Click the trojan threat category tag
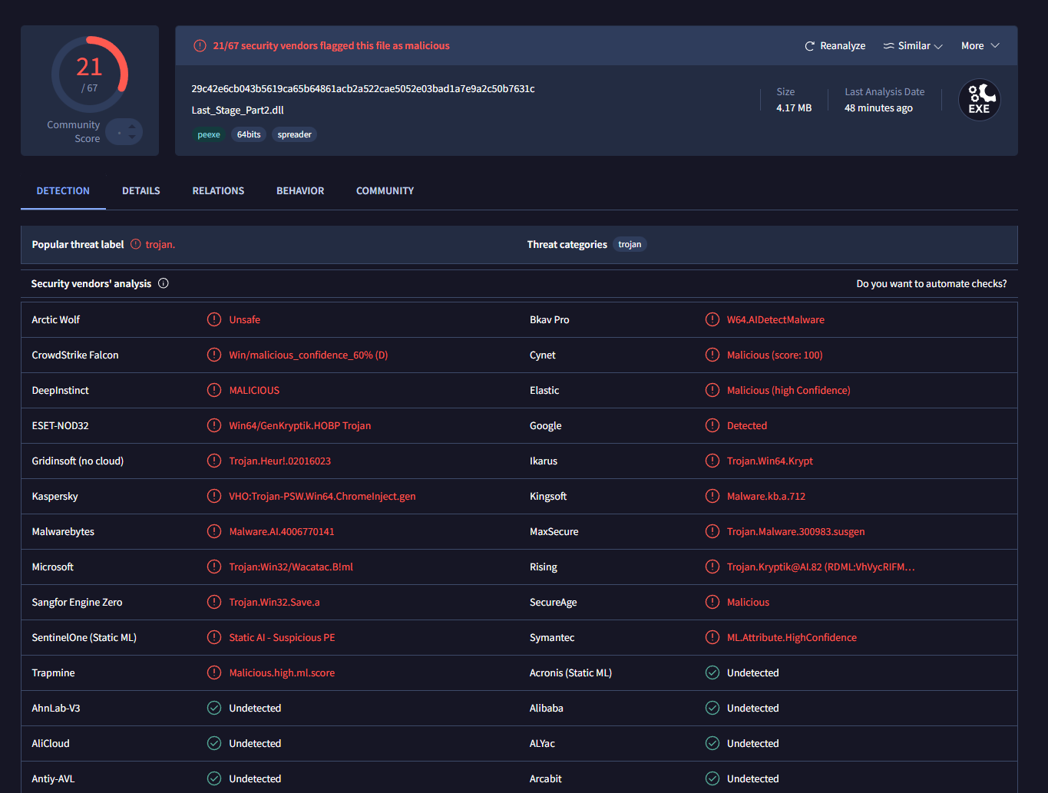This screenshot has height=793, width=1048. (x=630, y=244)
